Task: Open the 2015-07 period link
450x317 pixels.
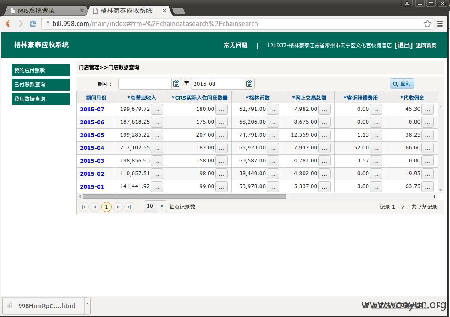Action: pyautogui.click(x=92, y=110)
